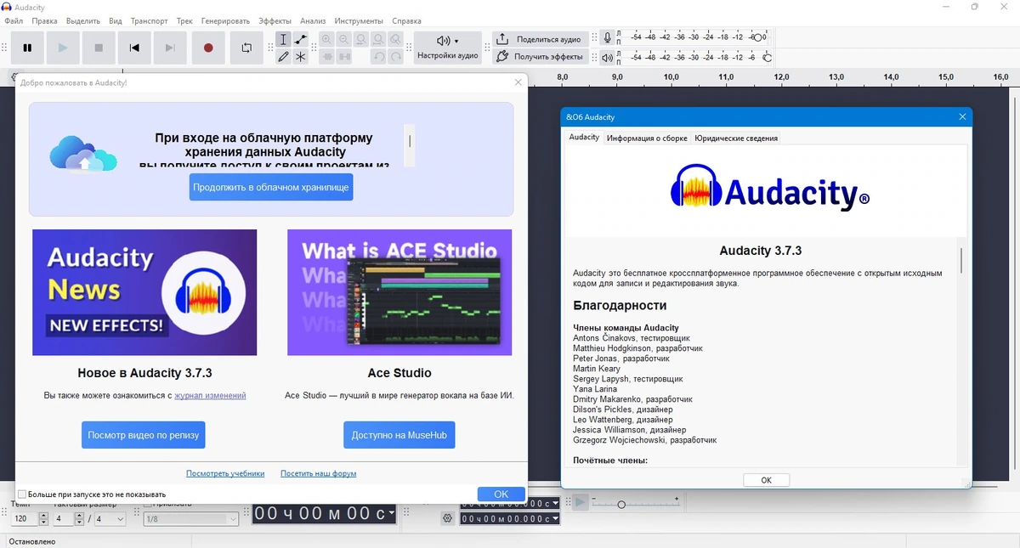Viewport: 1020px width, 548px height.
Task: Click the Получить эффекты button
Action: pos(541,57)
